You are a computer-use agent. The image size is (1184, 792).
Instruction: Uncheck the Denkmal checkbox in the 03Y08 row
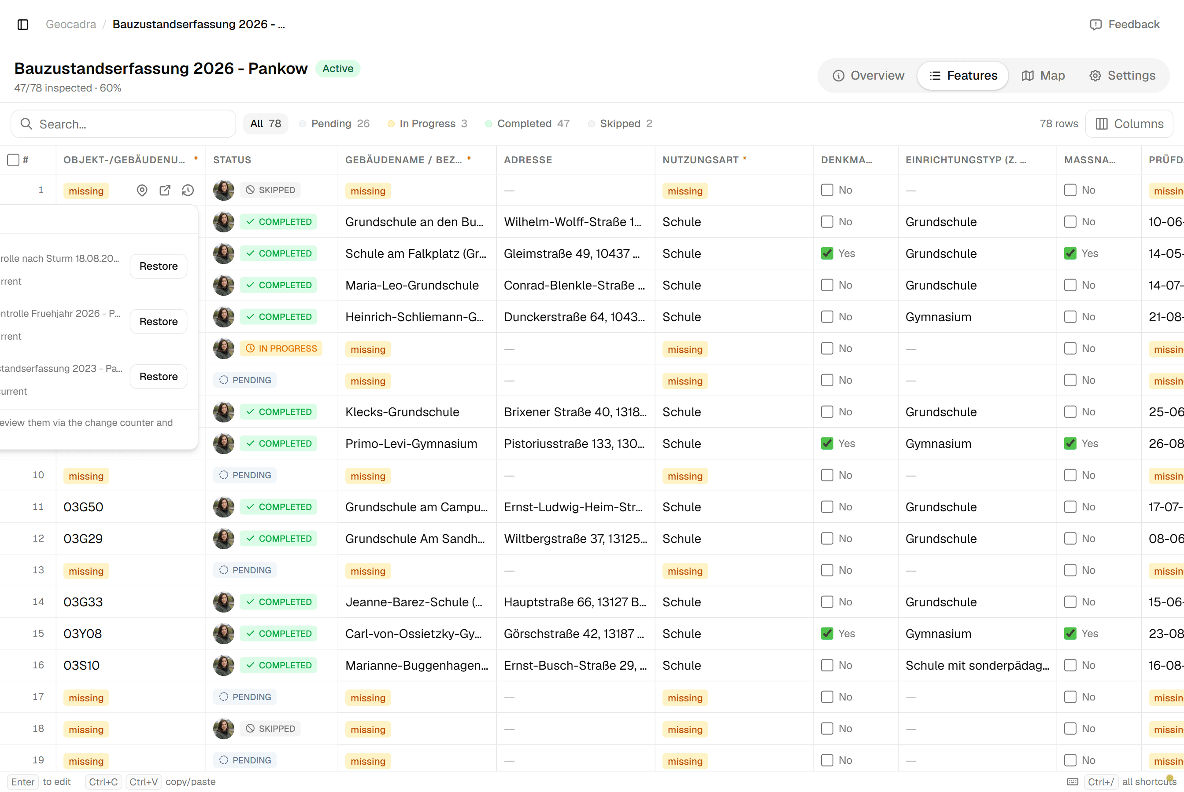827,634
